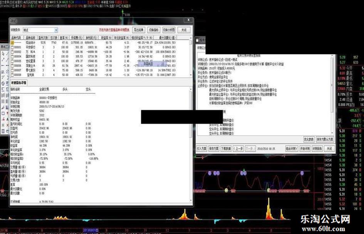The height and width of the screenshot is (234, 364).
Task: Click the 下载数据 button
Action: coord(226,149)
